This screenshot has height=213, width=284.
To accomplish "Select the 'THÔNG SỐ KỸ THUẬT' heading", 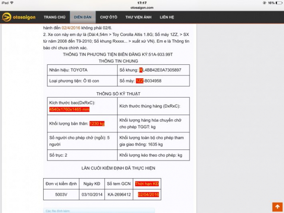I will pos(118,94).
